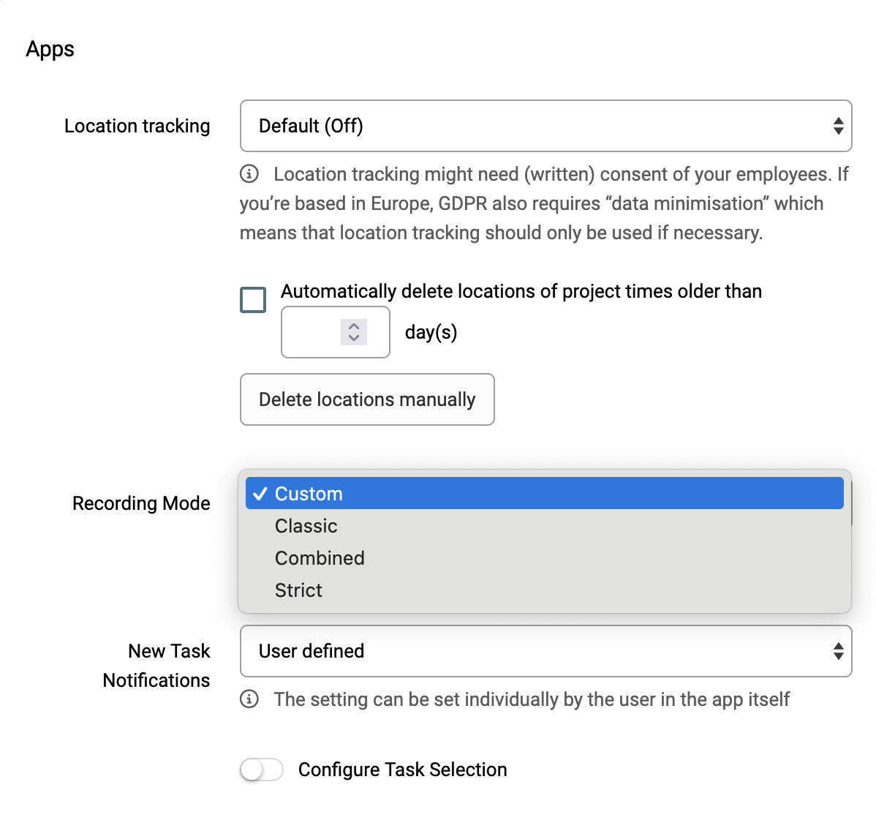Screen dimensions: 876x831
Task: Click the Recording Mode label
Action: (141, 503)
